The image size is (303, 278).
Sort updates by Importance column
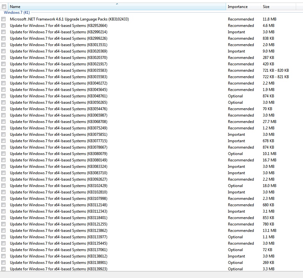pyautogui.click(x=243, y=6)
